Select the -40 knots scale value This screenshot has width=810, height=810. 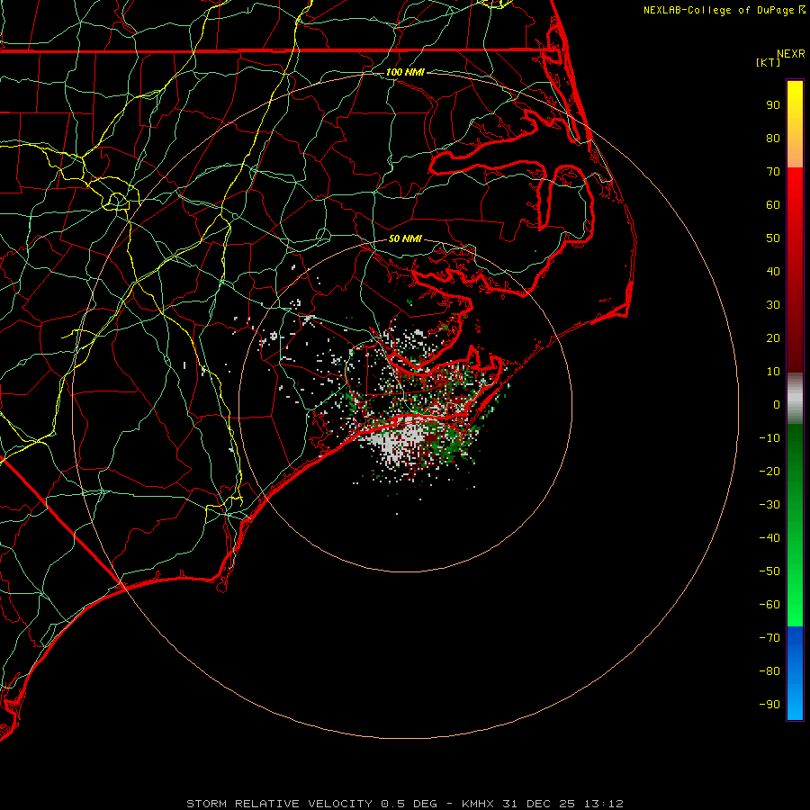coord(769,538)
